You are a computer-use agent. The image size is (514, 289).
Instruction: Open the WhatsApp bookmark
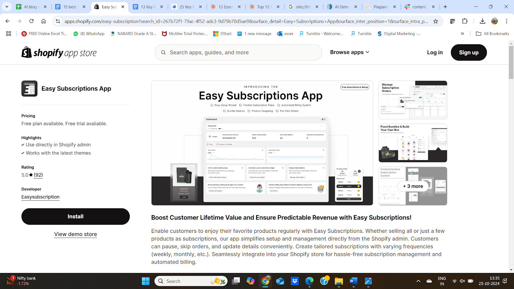[89, 33]
